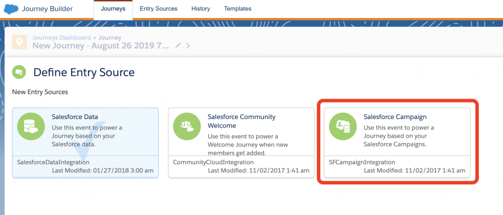Open the Journeys tab
The image size is (503, 215).
pos(113,9)
